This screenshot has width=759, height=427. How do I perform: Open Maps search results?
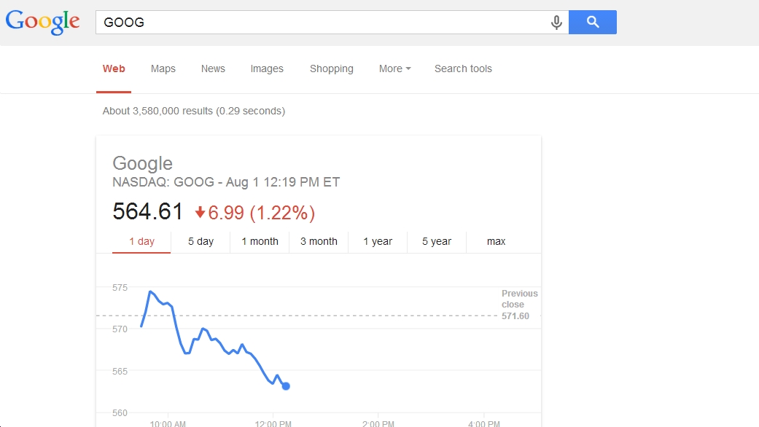coord(163,68)
